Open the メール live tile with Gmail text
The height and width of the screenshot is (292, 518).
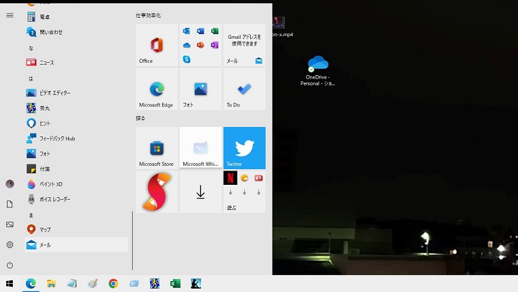pos(245,45)
